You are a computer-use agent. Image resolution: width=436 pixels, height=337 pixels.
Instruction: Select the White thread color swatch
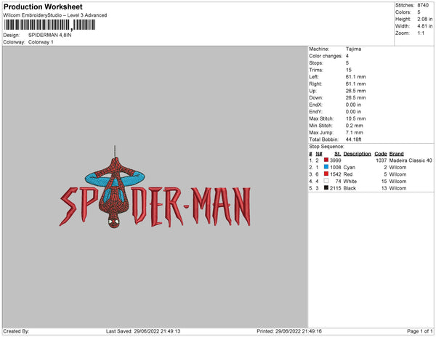pyautogui.click(x=326, y=181)
